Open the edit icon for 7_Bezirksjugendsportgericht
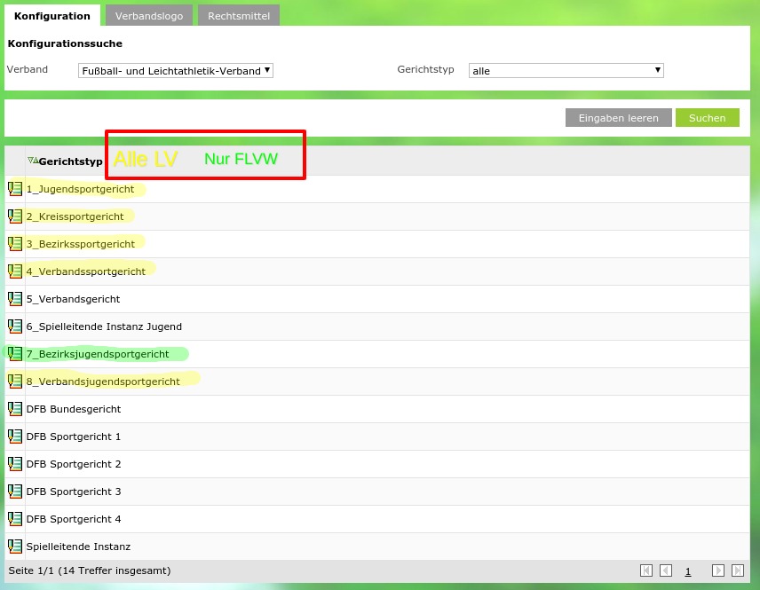Viewport: 760px width, 590px height. tap(15, 354)
